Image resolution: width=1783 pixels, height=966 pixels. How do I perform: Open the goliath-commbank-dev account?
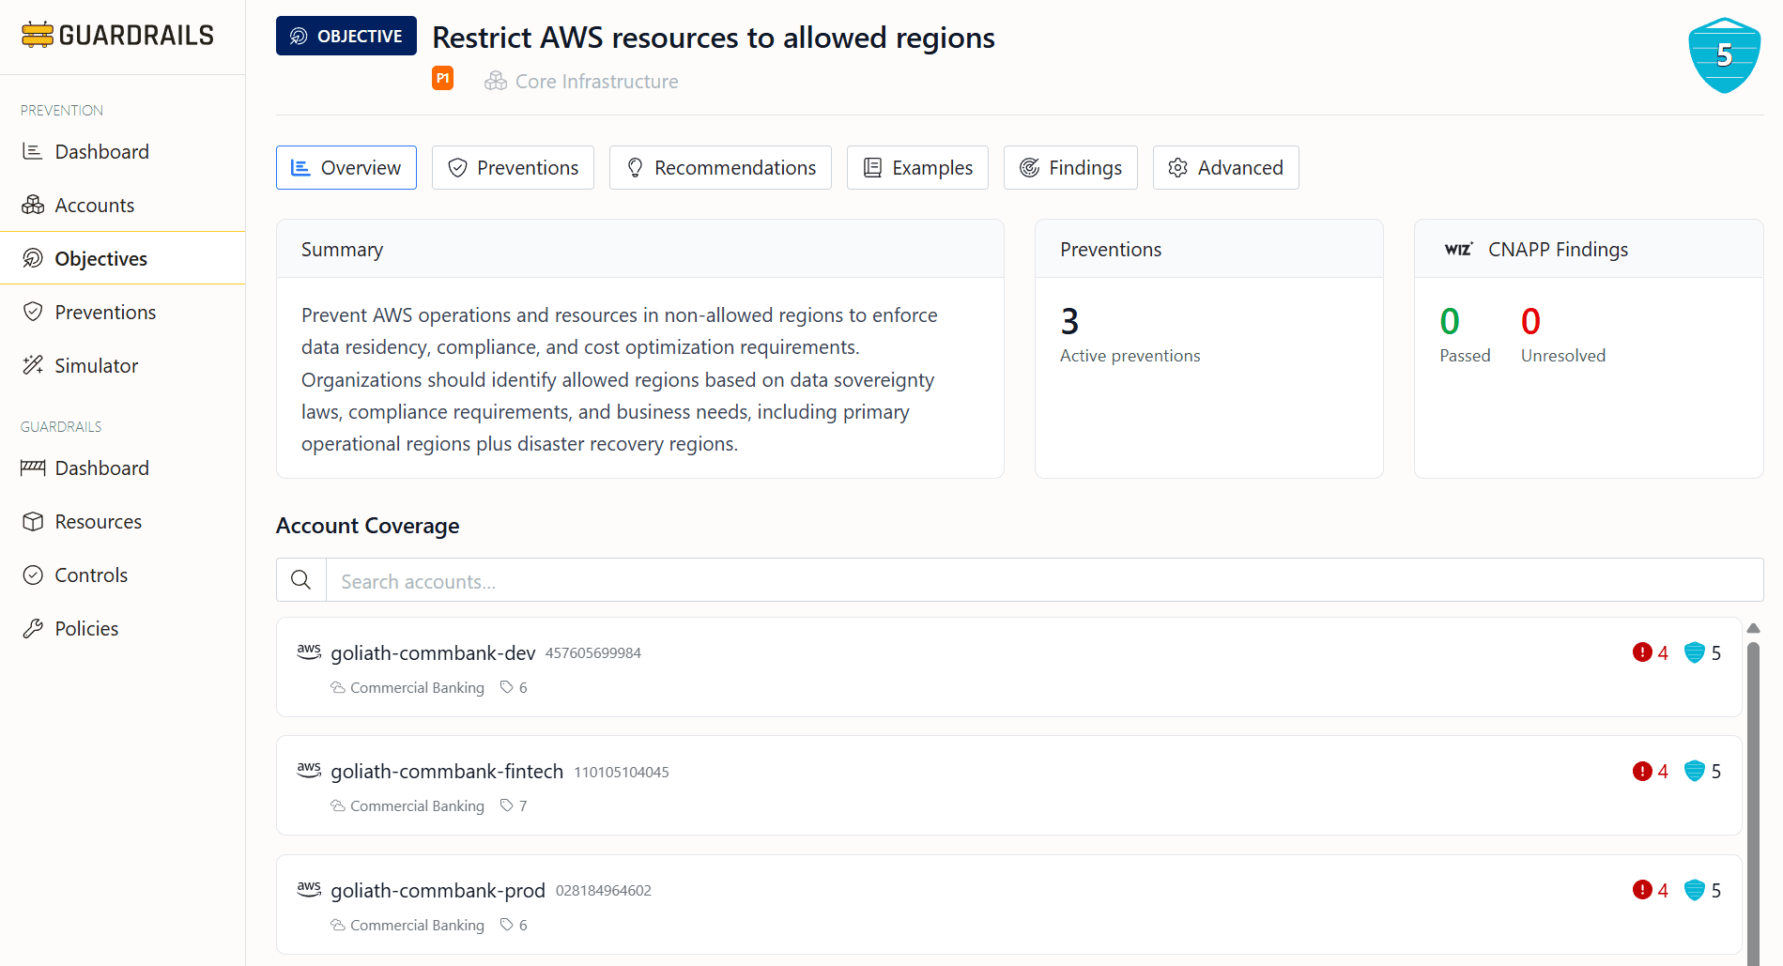tap(433, 653)
